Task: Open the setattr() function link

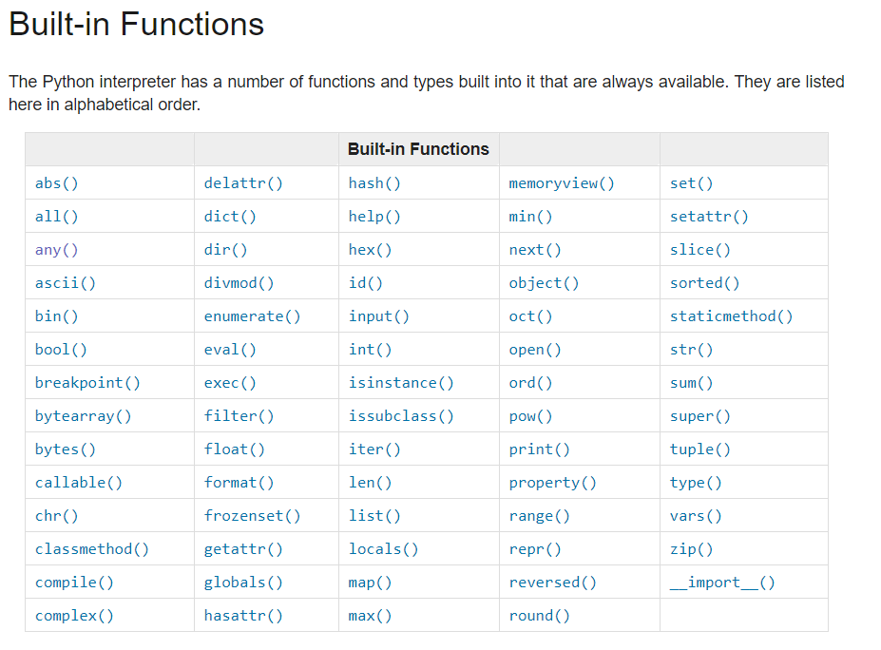Action: (x=709, y=217)
